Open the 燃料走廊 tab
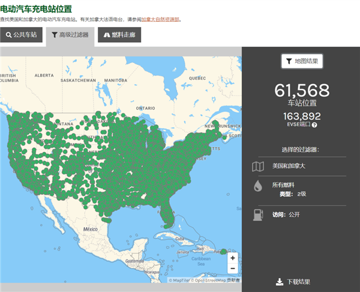This screenshot has height=292, width=360. [119, 35]
